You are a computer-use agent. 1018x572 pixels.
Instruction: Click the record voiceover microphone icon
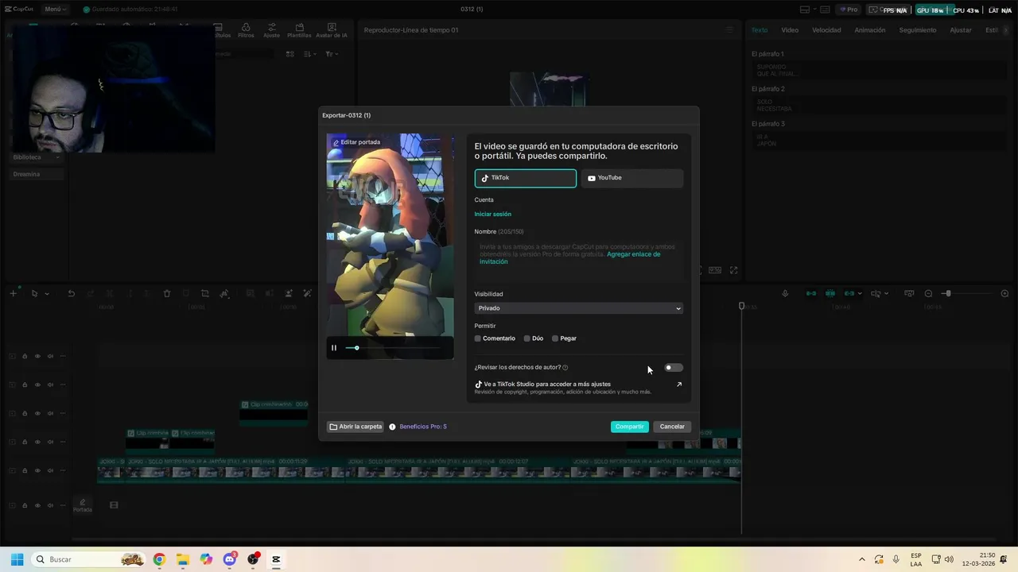[785, 294]
